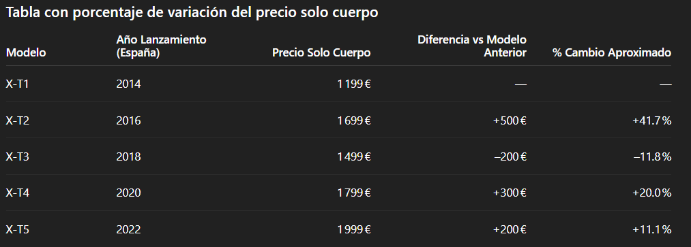This screenshot has height=247, width=691.
Task: Click the 1 999 € price cell
Action: tap(354, 229)
